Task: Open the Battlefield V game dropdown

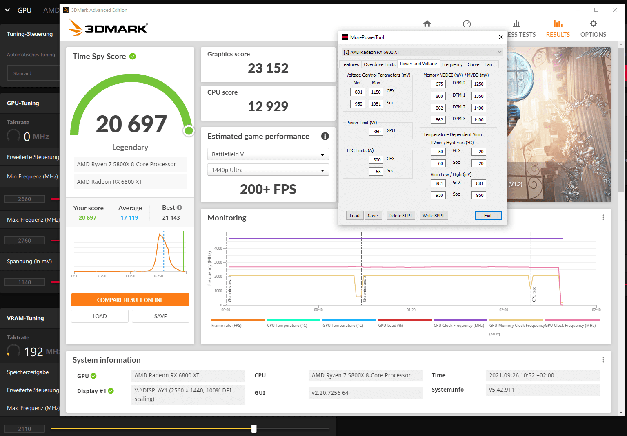Action: coord(268,154)
